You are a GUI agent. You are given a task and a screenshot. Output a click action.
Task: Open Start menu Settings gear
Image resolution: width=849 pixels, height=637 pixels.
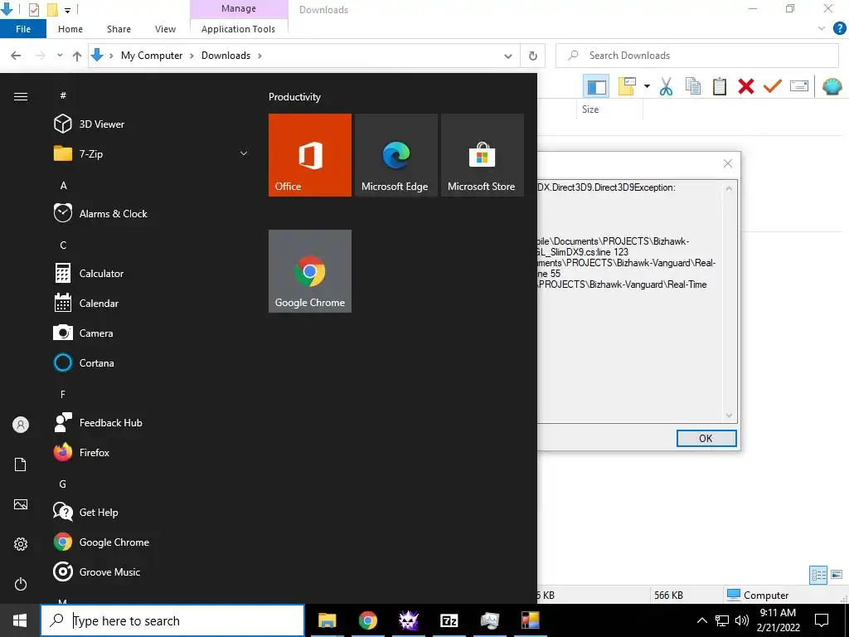tap(21, 544)
